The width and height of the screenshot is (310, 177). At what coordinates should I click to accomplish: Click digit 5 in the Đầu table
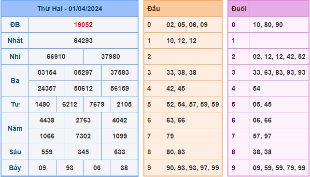click(x=149, y=104)
